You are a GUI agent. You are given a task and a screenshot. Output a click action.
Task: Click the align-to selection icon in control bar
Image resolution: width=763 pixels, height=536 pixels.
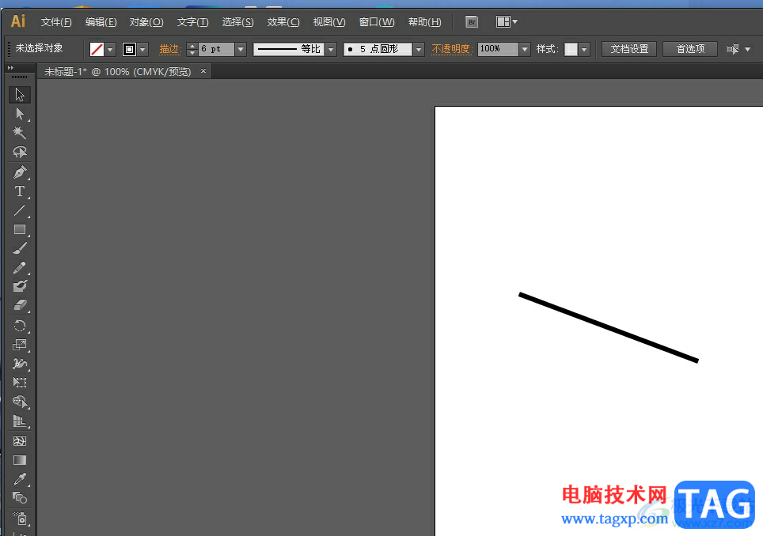[x=733, y=49]
